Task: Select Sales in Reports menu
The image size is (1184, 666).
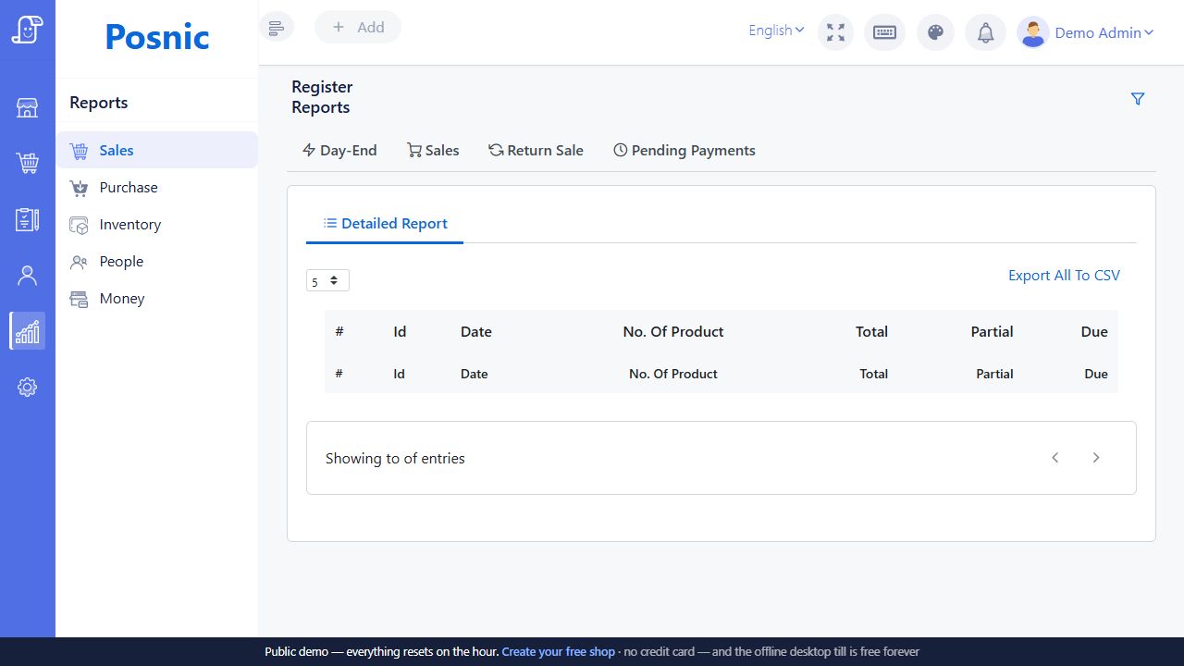Action: 157,150
